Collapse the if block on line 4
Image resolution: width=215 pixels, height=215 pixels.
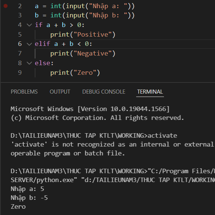[29, 25]
